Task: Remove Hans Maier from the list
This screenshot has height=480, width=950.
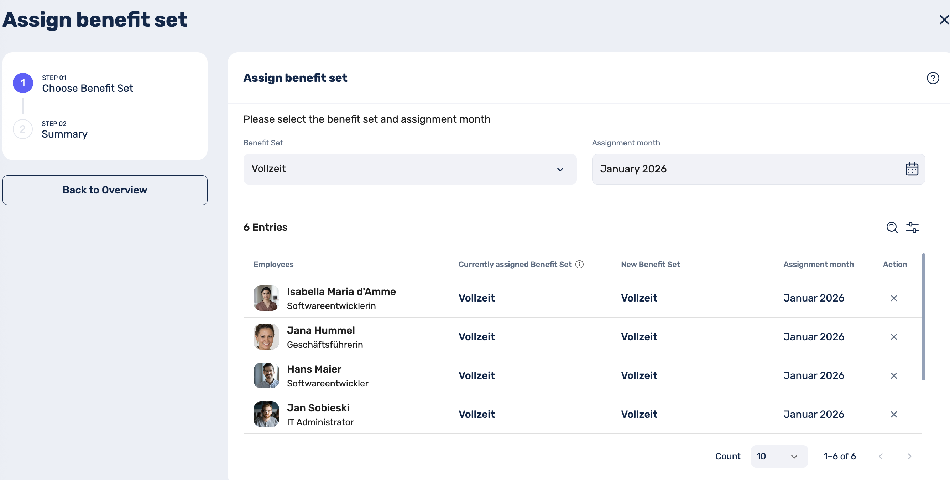Action: pos(893,375)
